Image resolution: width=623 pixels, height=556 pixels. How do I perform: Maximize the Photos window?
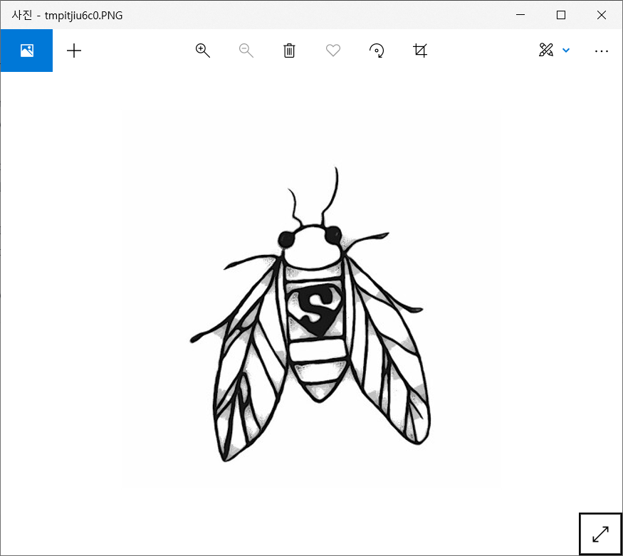tap(561, 15)
